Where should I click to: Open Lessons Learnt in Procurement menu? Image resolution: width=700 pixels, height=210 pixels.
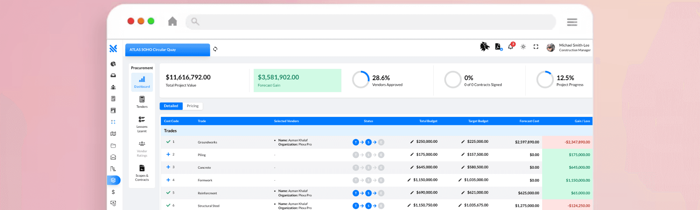142,124
